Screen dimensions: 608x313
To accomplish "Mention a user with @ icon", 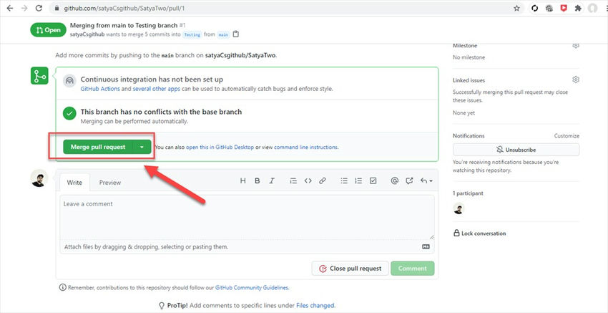I will [x=395, y=180].
